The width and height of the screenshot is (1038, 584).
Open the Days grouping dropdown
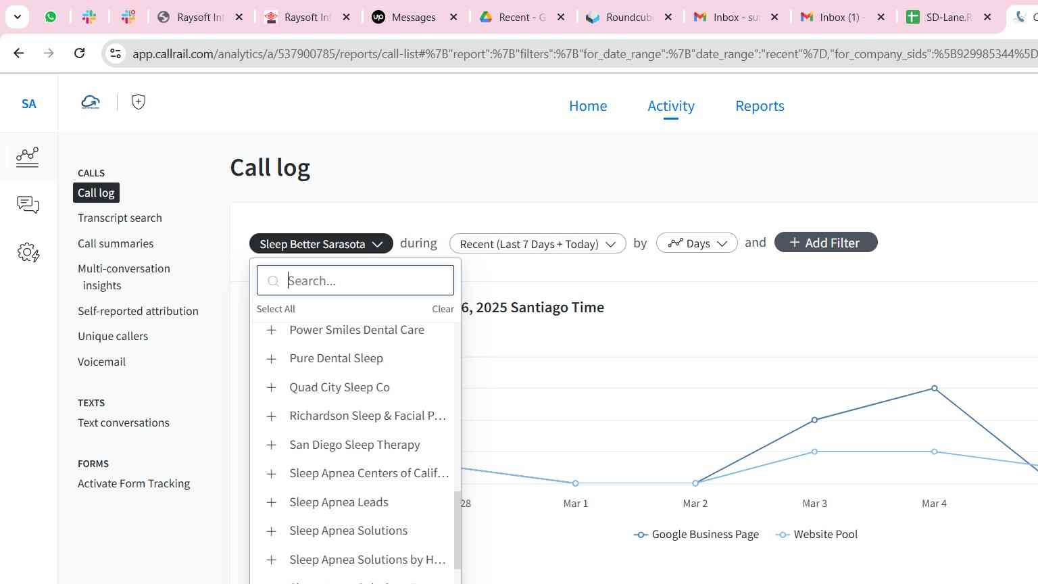[697, 243]
